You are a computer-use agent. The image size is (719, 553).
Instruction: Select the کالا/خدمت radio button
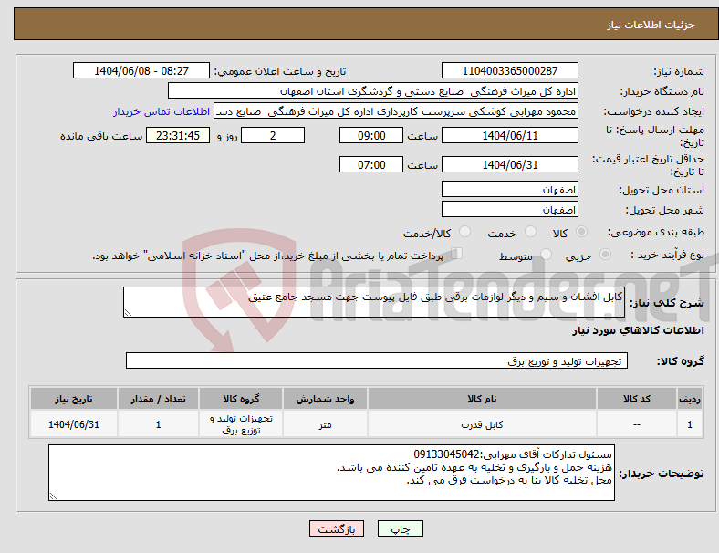pyautogui.click(x=464, y=232)
